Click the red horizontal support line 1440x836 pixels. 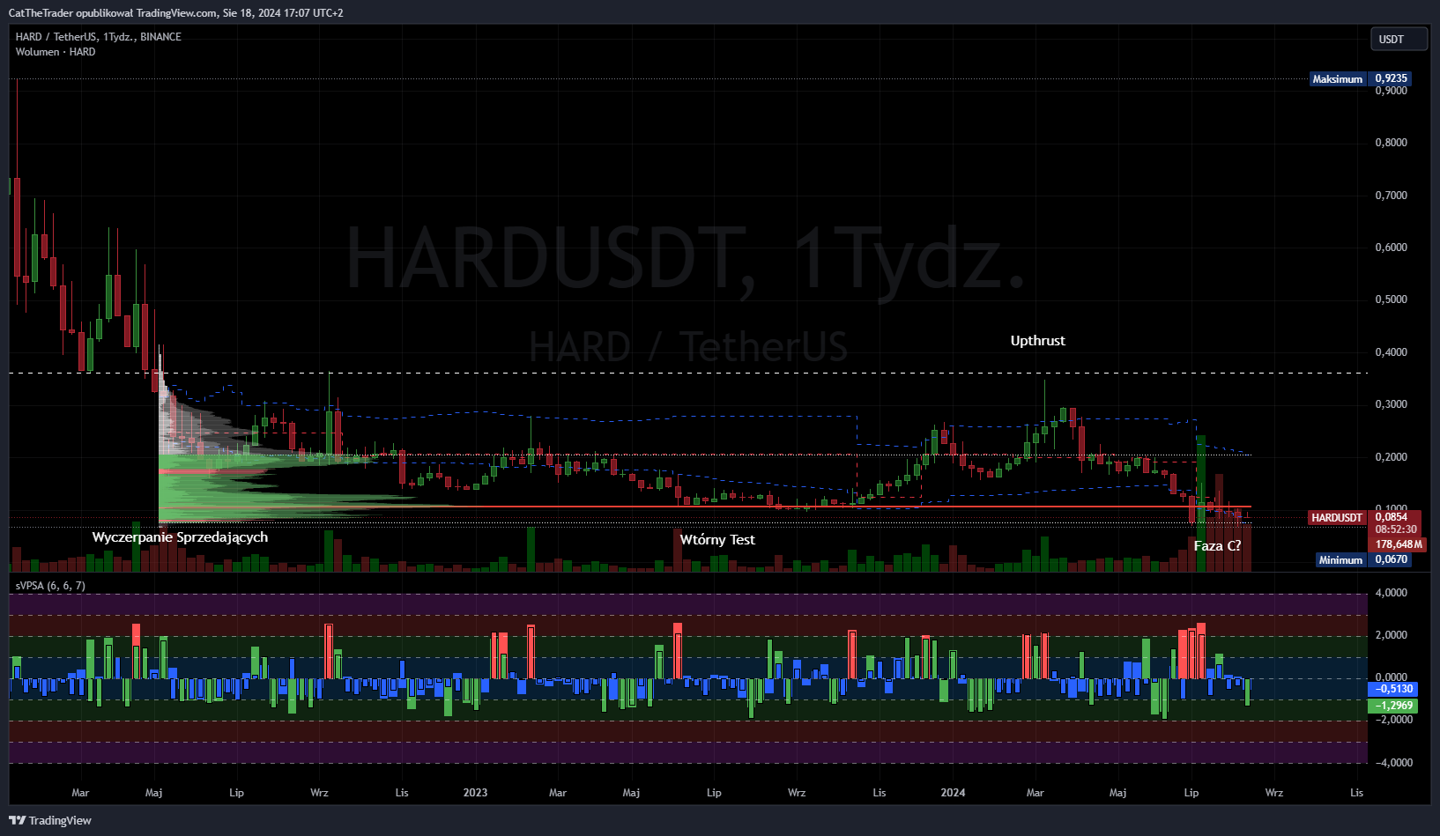click(x=705, y=507)
